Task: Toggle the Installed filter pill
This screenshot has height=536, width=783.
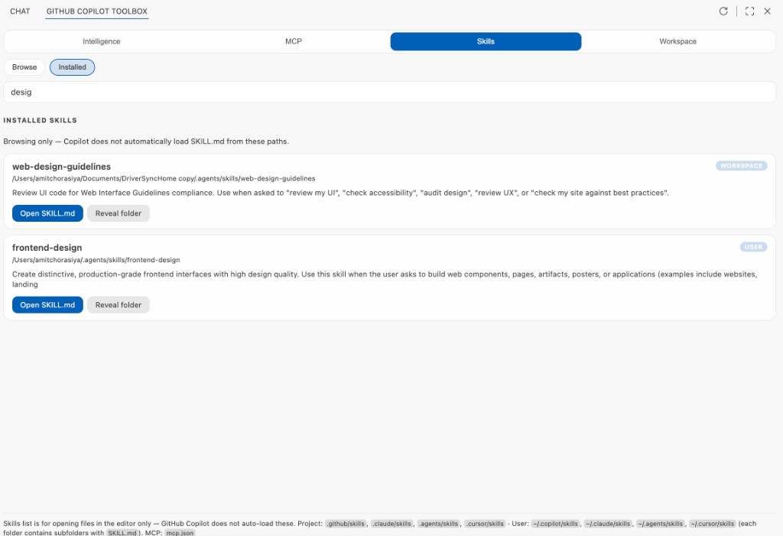Action: pos(72,67)
